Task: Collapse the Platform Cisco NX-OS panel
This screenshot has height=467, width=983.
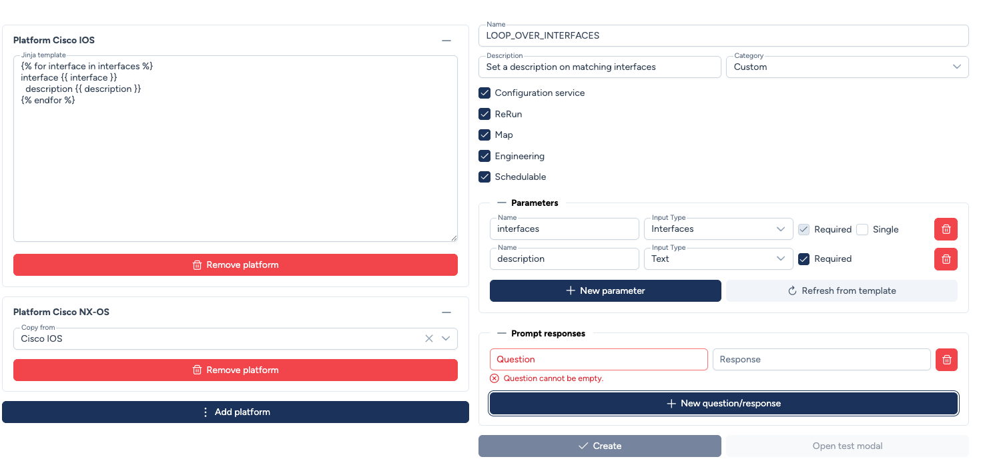Action: click(x=446, y=312)
